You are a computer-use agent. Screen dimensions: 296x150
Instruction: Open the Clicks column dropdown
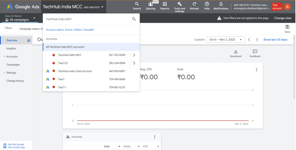[x=131, y=146]
